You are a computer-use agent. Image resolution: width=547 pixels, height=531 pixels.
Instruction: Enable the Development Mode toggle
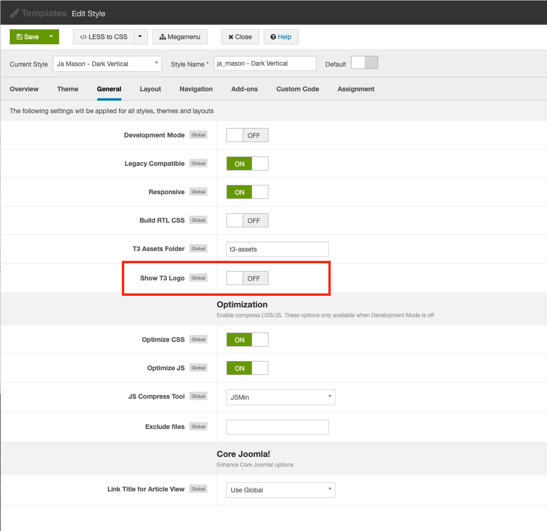(247, 135)
